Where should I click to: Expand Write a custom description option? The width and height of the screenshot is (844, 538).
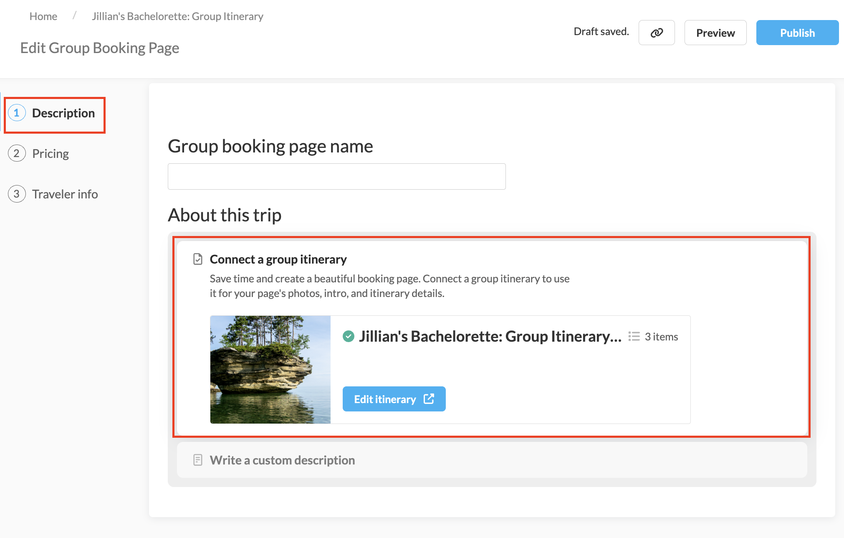click(x=492, y=460)
